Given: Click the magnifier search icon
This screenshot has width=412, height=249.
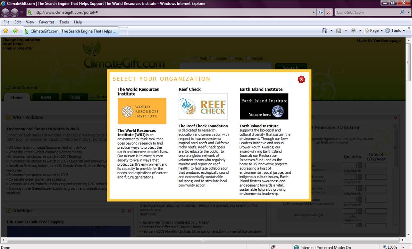Looking at the screenshot, I should click(x=402, y=12).
